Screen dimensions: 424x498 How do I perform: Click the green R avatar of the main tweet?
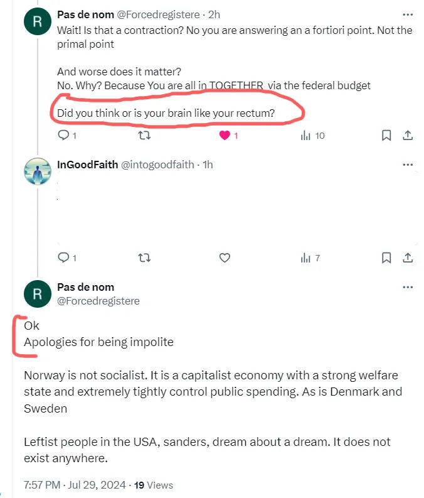(38, 294)
